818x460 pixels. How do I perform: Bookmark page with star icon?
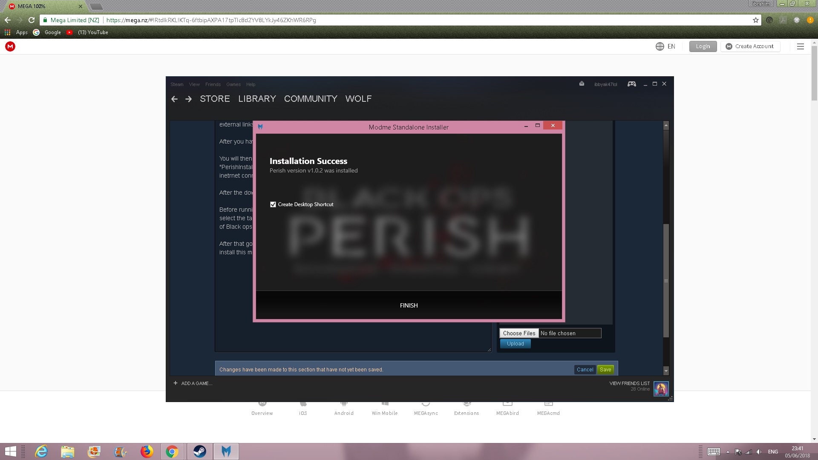pyautogui.click(x=755, y=20)
